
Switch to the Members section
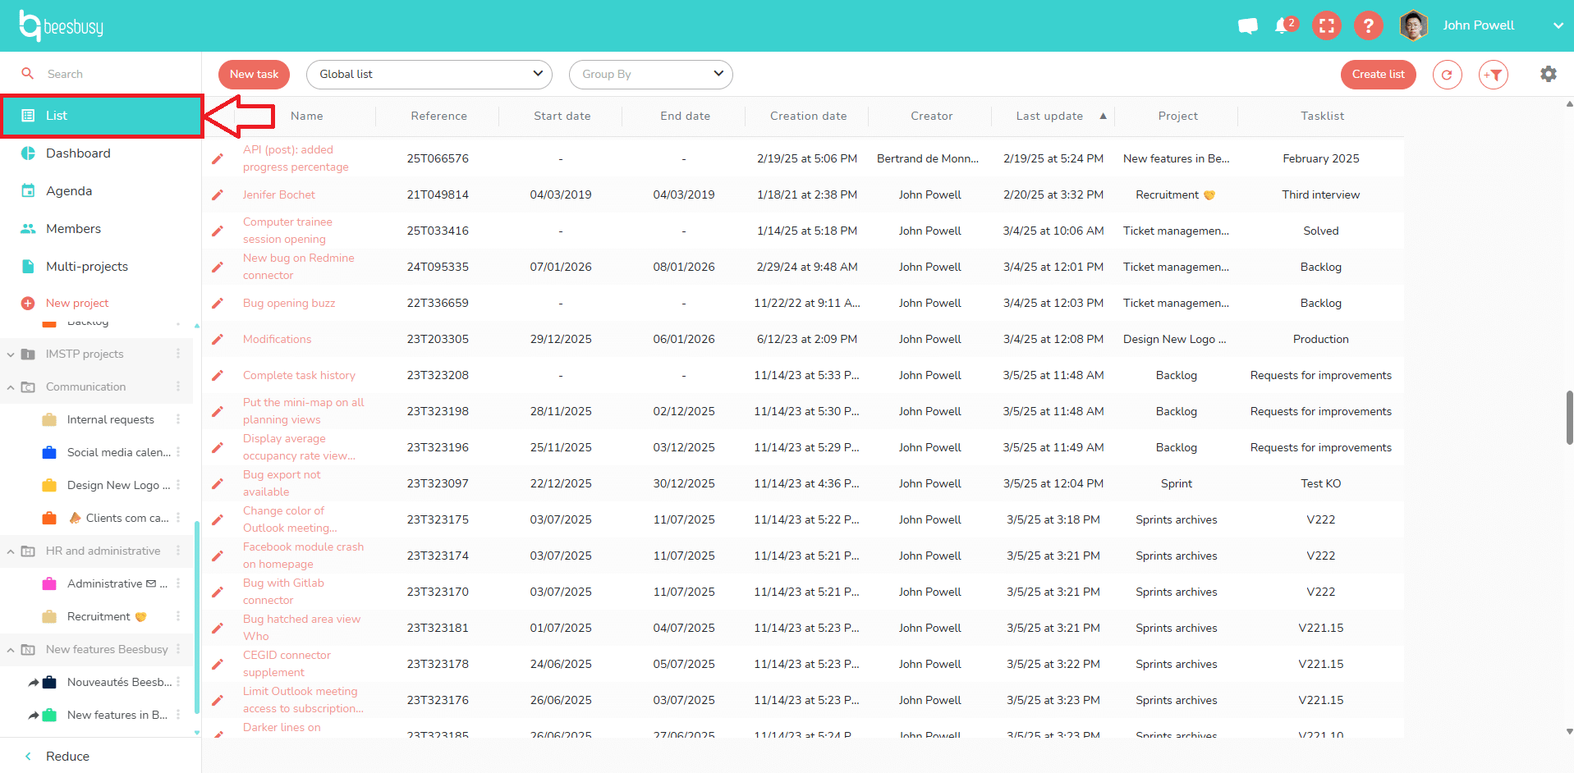pos(72,228)
